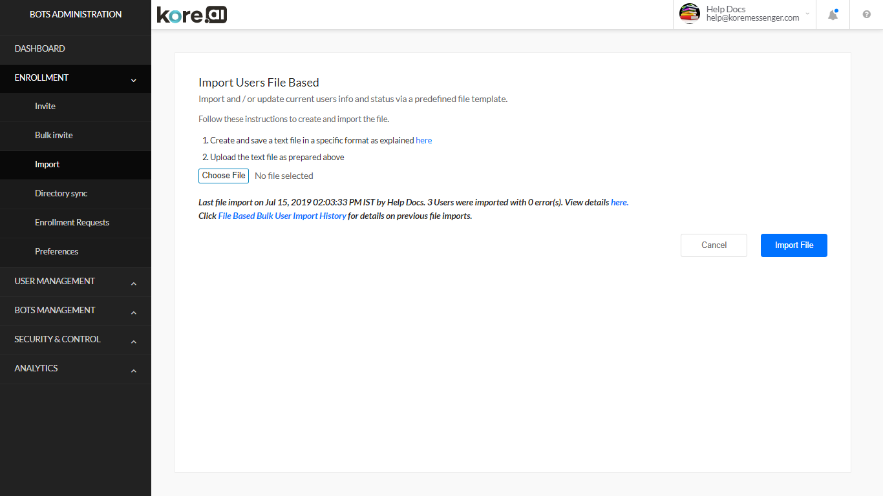This screenshot has width=883, height=496.
Task: Open the account dropdown arrow
Action: click(807, 14)
